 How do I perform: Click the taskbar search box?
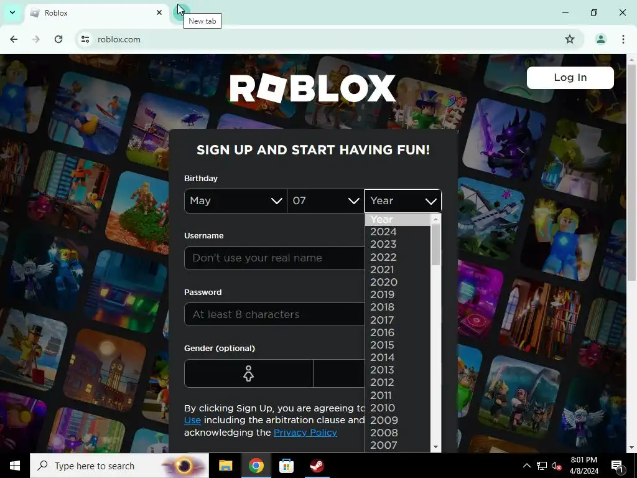(x=119, y=466)
